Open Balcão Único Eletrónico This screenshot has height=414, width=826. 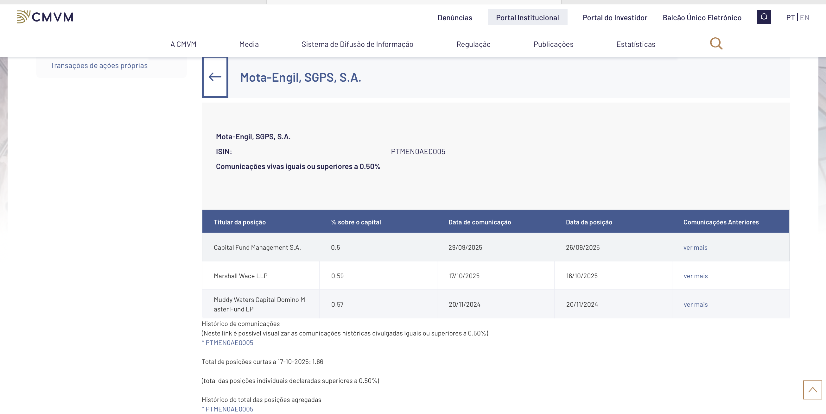(702, 18)
